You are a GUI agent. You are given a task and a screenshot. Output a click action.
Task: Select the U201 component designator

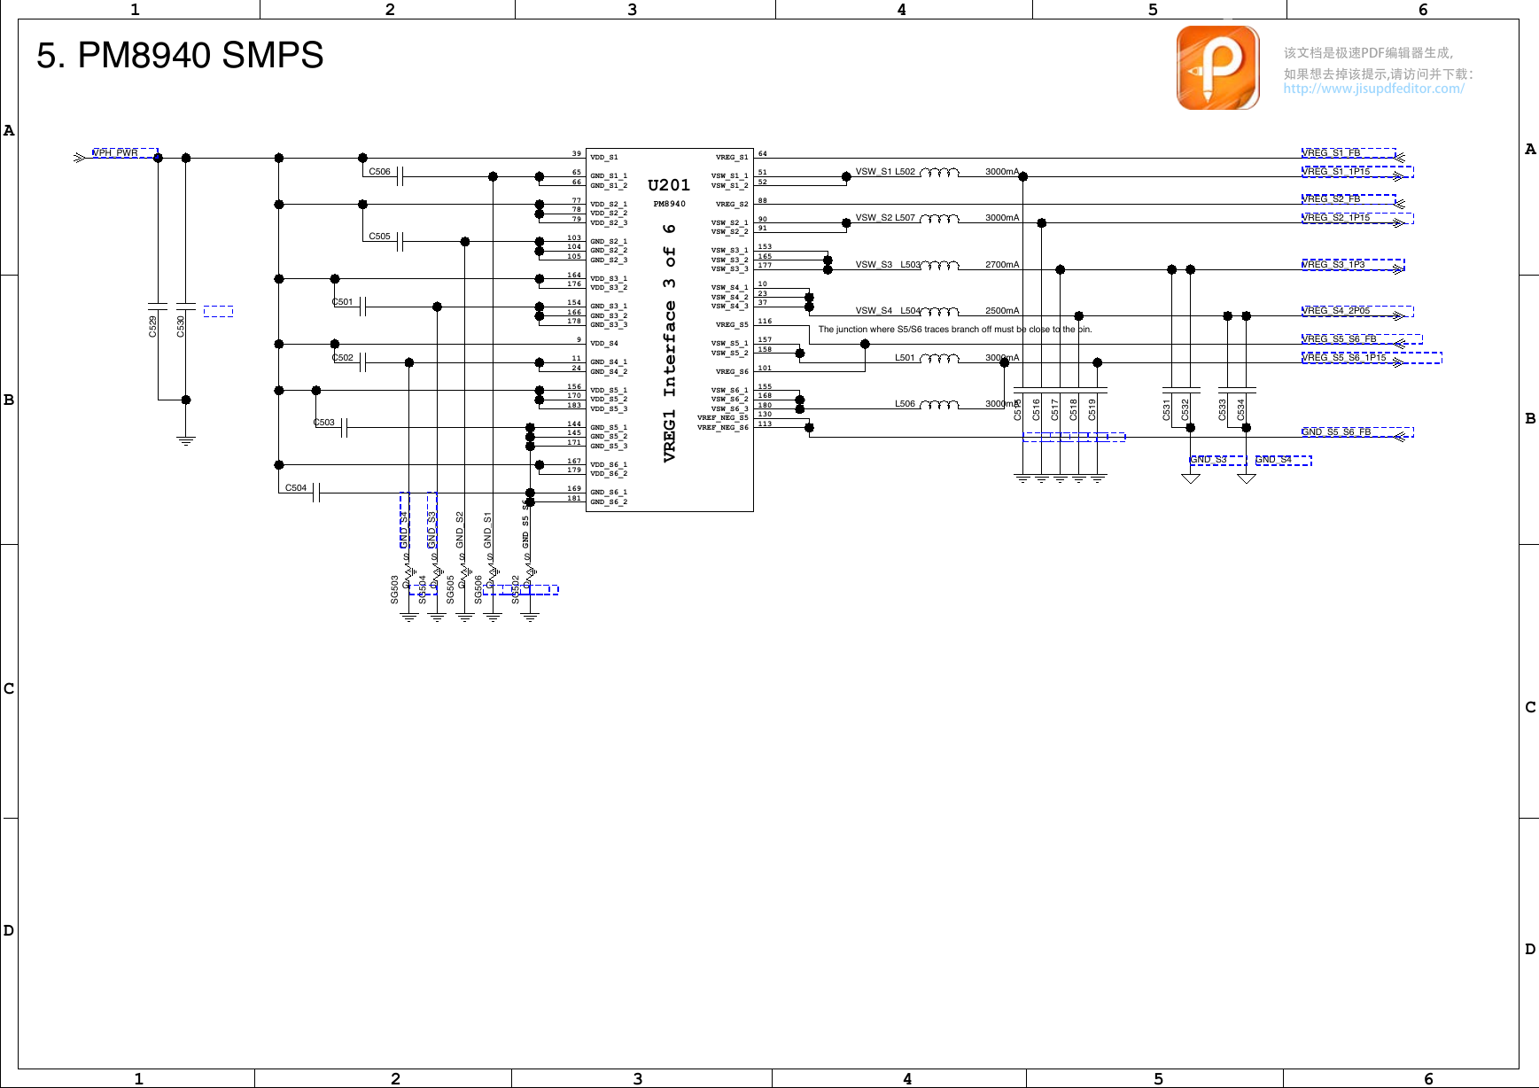[x=669, y=185]
